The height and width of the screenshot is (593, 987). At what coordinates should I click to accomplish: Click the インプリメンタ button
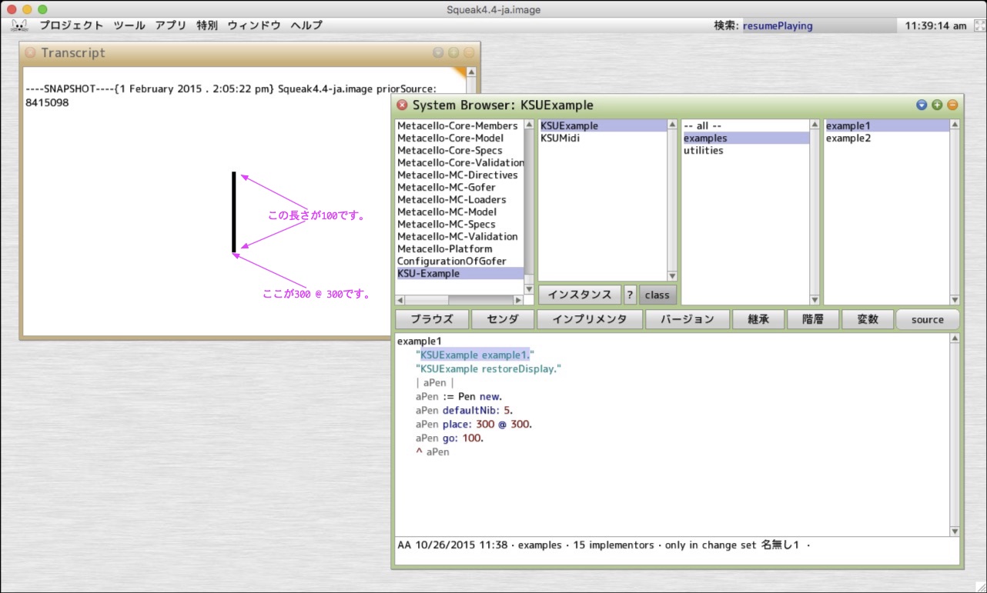tap(590, 320)
